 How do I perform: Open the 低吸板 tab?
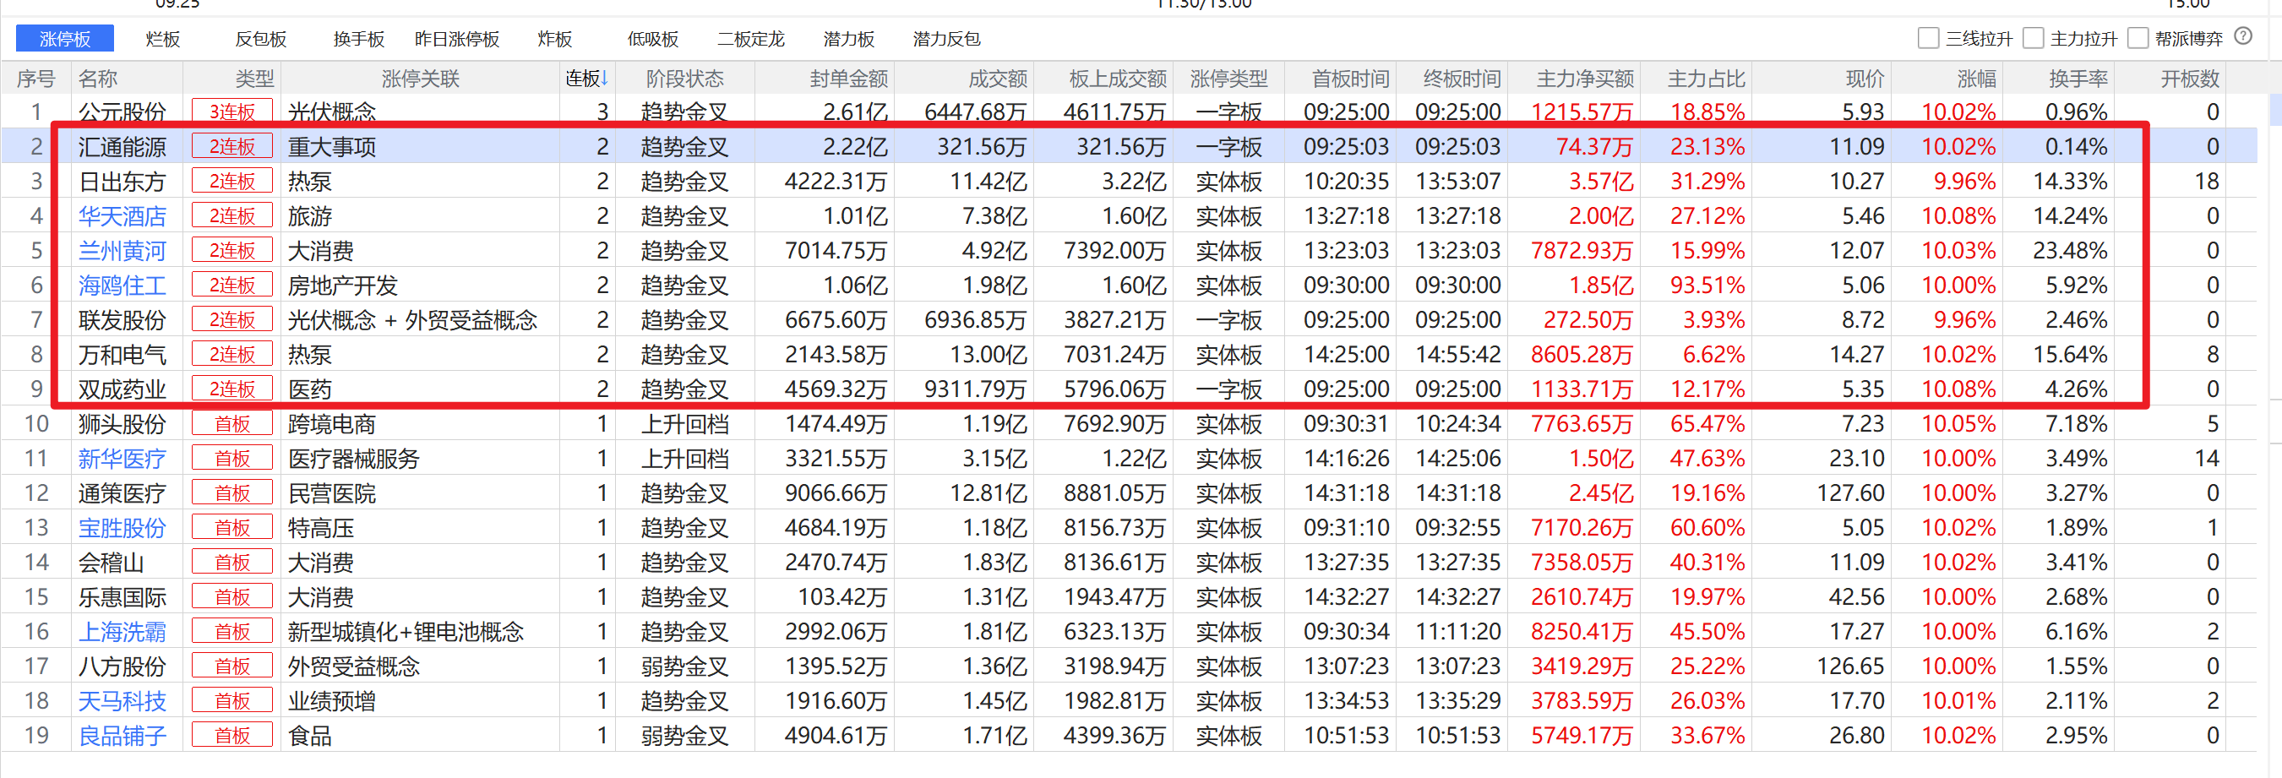pos(653,39)
